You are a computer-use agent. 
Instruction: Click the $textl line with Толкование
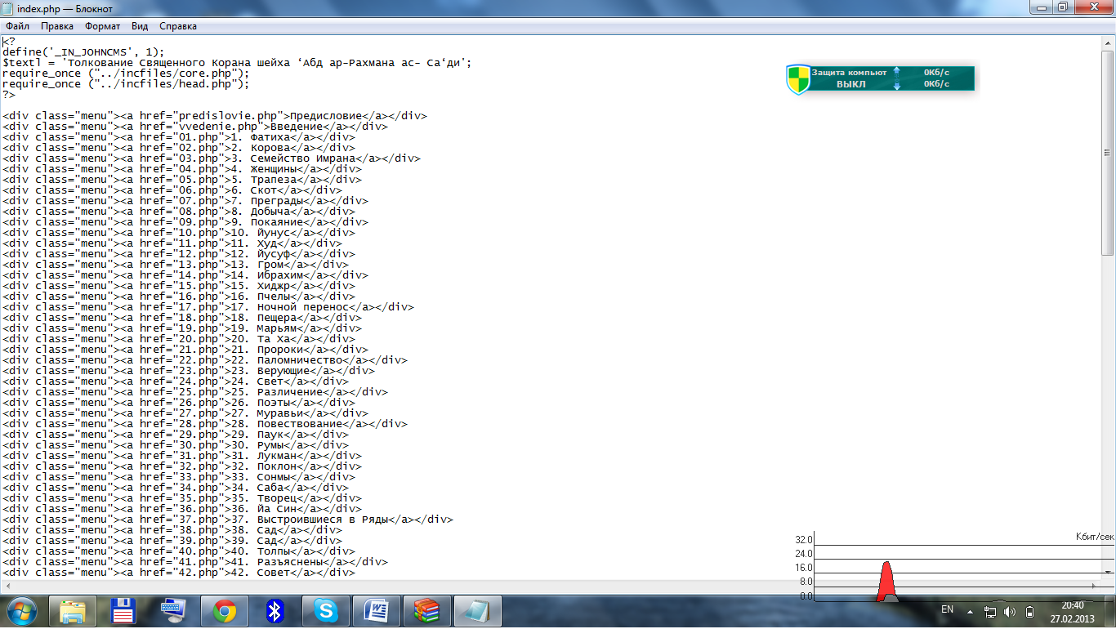238,62
